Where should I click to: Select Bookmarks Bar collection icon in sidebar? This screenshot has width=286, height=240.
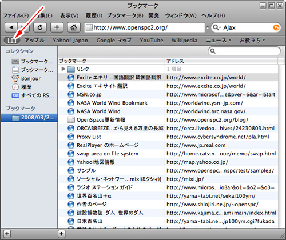[x=15, y=62]
